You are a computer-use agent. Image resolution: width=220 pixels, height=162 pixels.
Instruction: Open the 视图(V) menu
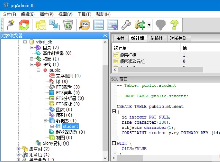click(x=65, y=14)
